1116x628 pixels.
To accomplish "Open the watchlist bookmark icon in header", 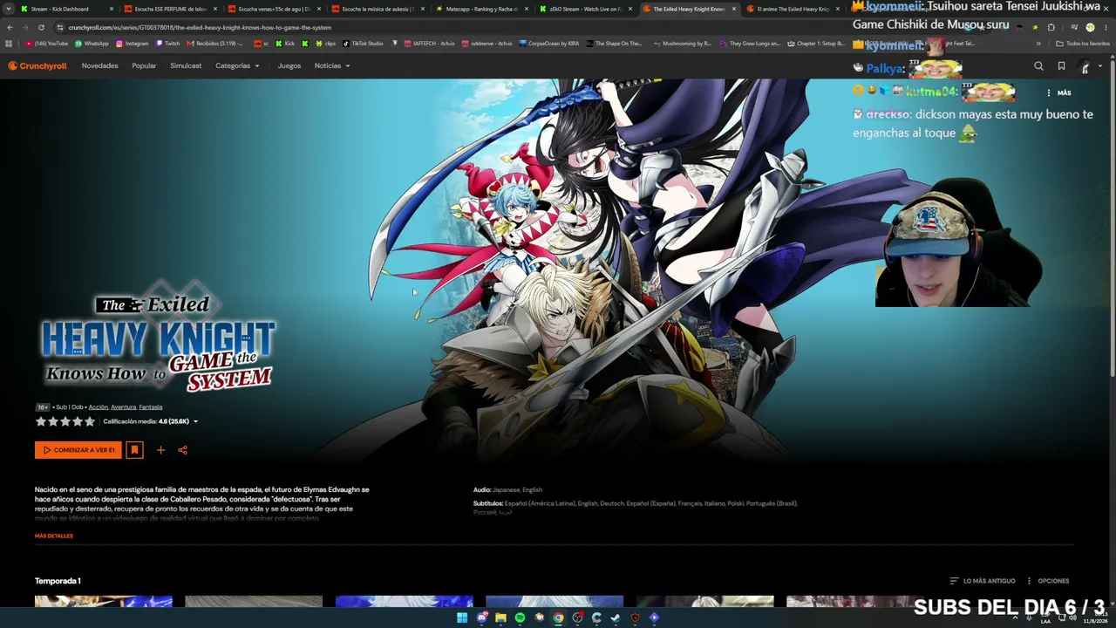I will pyautogui.click(x=1061, y=65).
